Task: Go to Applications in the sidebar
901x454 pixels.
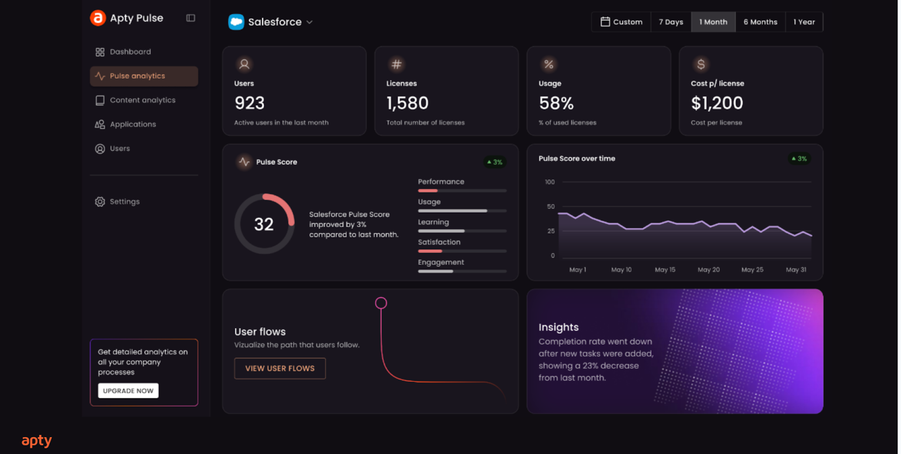Action: [144, 124]
